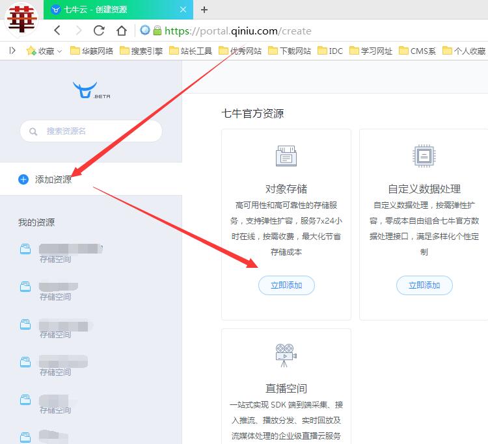
Task: Open the fifth 存储空间 bucket icon
Action: pyautogui.click(x=25, y=400)
